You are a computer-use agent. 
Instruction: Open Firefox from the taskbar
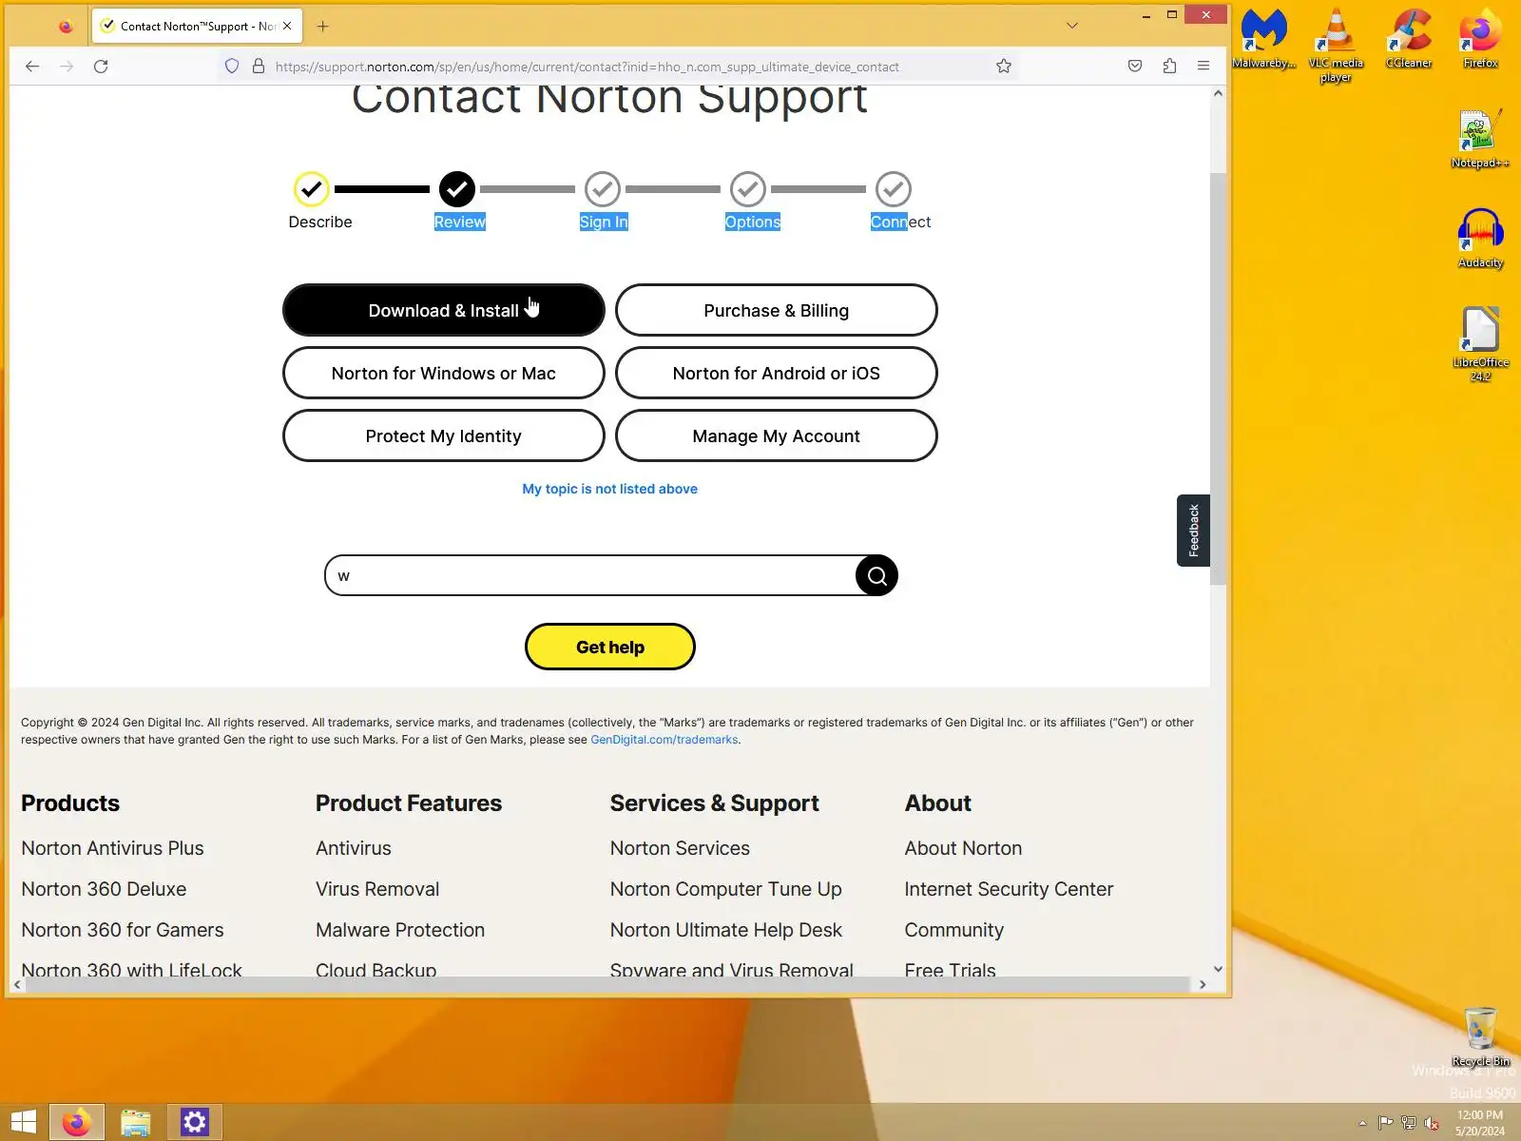point(76,1122)
